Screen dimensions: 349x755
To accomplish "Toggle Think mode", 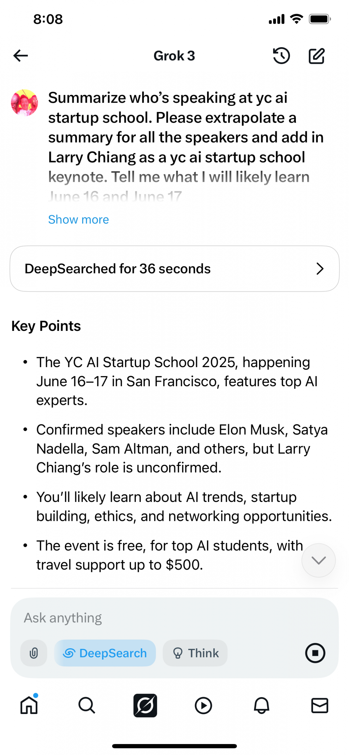I will [195, 653].
